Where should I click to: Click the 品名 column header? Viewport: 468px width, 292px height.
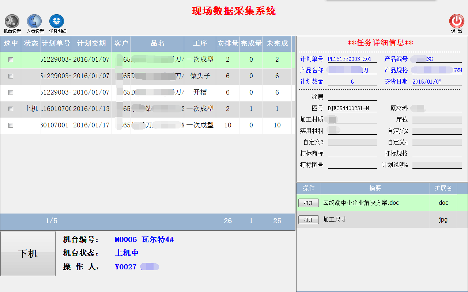(158, 43)
